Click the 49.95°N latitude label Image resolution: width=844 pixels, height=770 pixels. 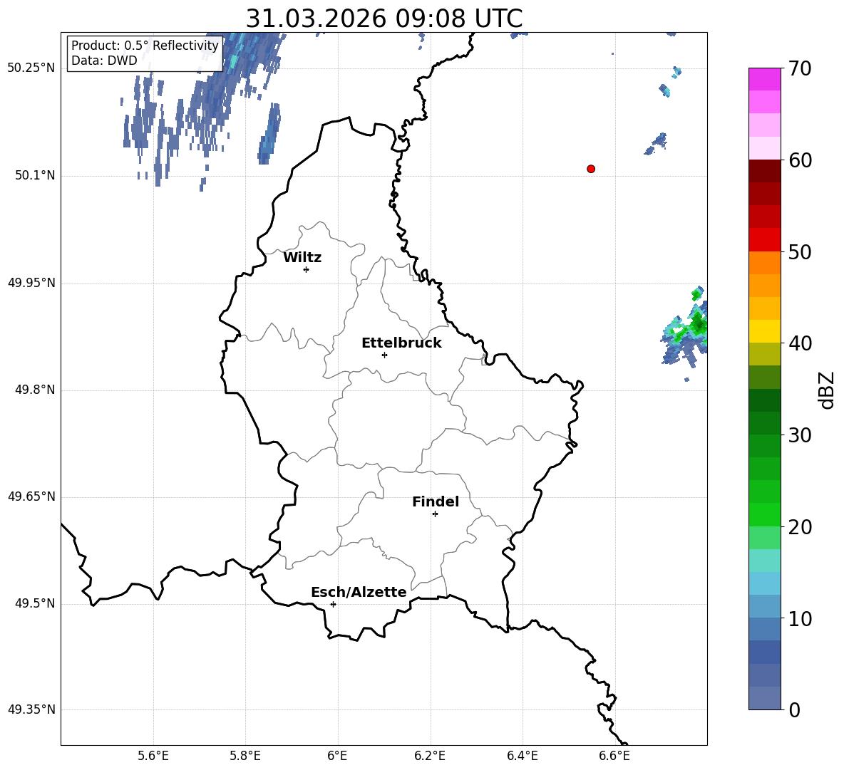31,283
